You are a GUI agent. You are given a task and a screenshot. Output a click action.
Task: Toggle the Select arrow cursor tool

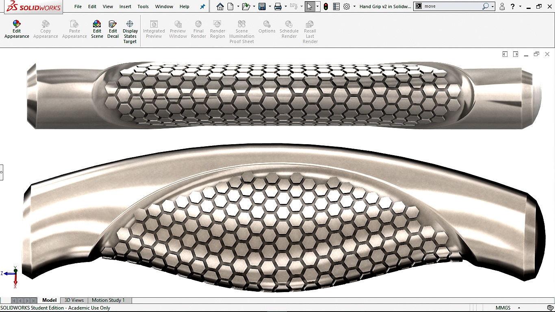[310, 6]
